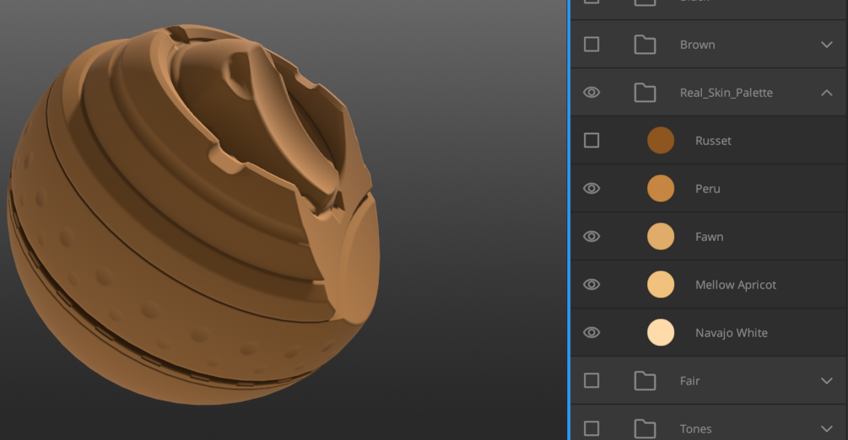Image resolution: width=848 pixels, height=440 pixels.
Task: Click the Tones folder icon
Action: point(645,429)
